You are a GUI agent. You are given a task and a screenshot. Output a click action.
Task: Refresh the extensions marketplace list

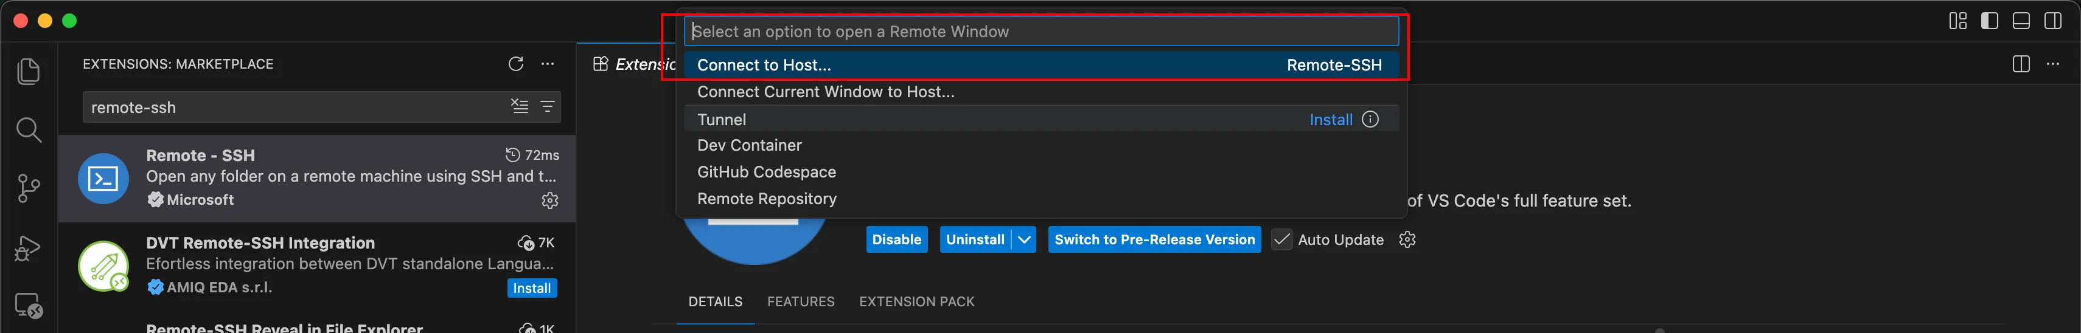[x=515, y=64]
